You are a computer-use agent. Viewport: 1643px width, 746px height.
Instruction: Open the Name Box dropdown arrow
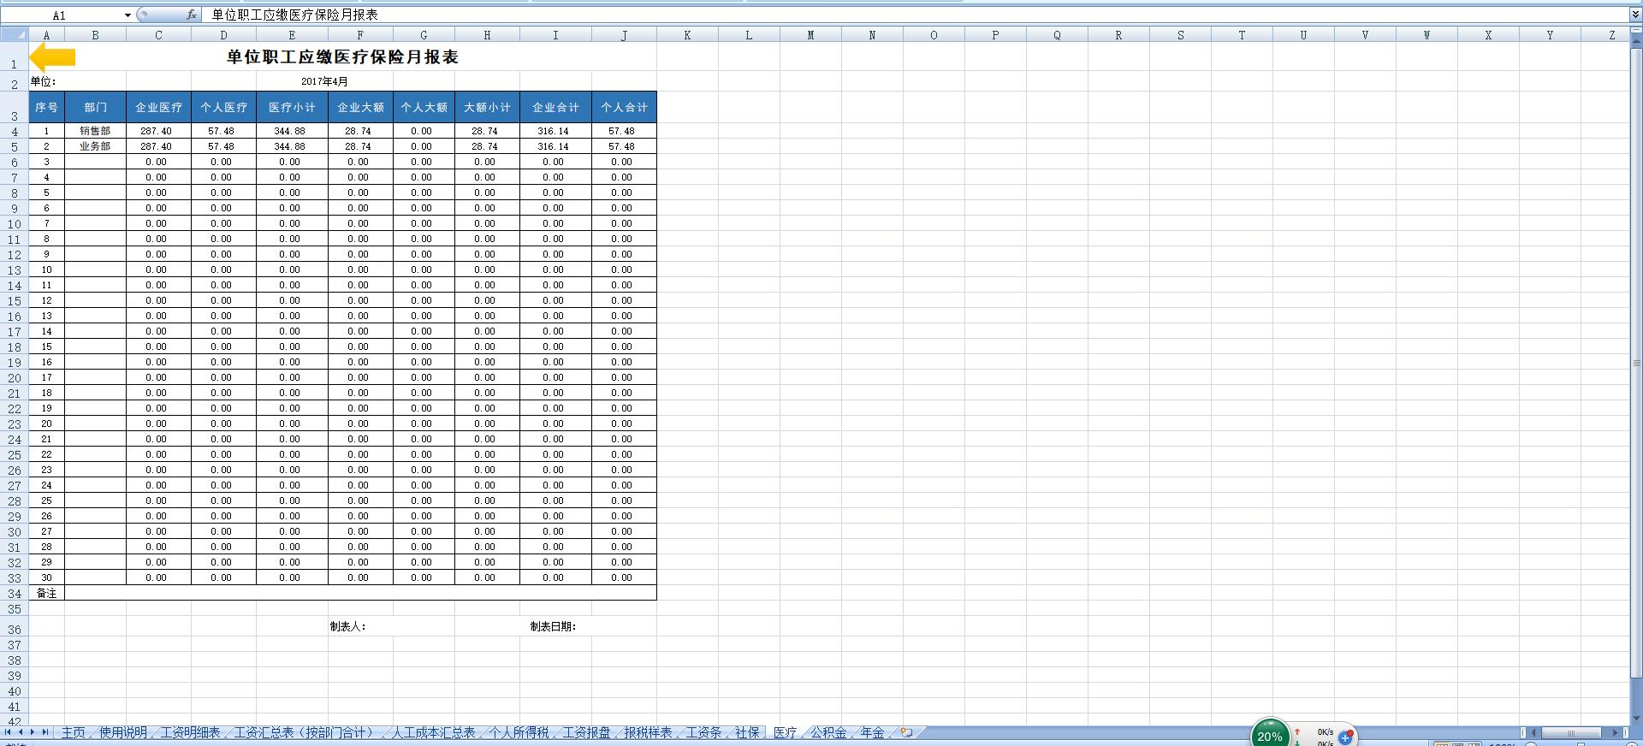pos(128,15)
